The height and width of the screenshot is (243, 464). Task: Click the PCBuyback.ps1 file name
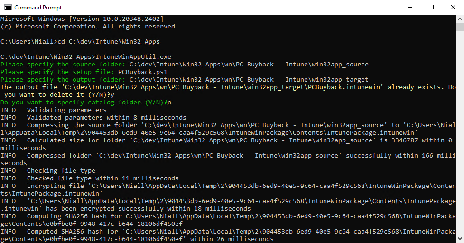[x=143, y=72]
